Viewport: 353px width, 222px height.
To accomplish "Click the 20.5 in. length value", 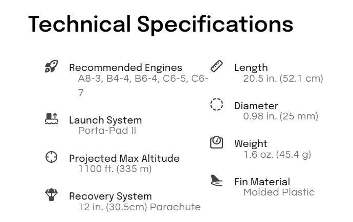I will 283,79.
